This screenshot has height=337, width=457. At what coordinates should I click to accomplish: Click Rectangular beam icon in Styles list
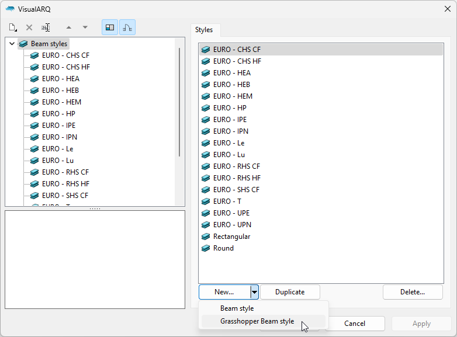206,237
